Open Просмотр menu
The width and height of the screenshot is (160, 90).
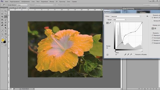pos(62,1)
